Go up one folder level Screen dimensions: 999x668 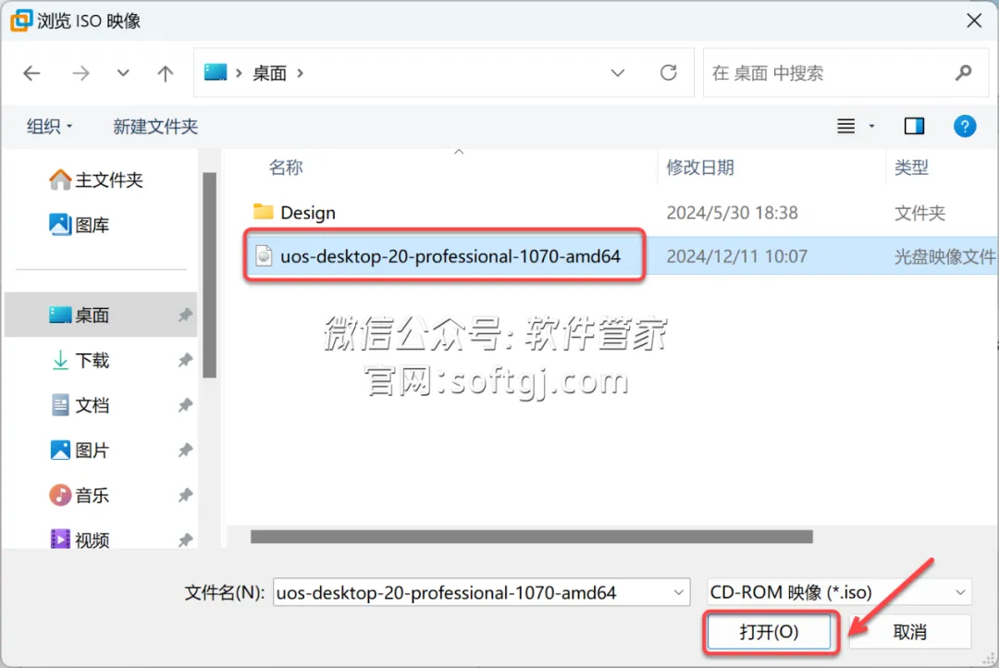[x=165, y=73]
